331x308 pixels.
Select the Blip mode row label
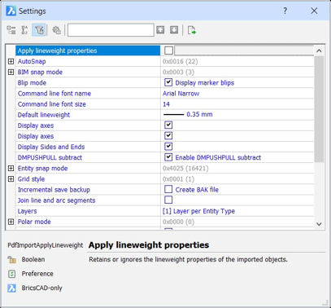[x=32, y=83]
